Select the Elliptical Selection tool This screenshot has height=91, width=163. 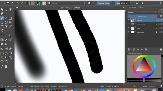(6, 54)
